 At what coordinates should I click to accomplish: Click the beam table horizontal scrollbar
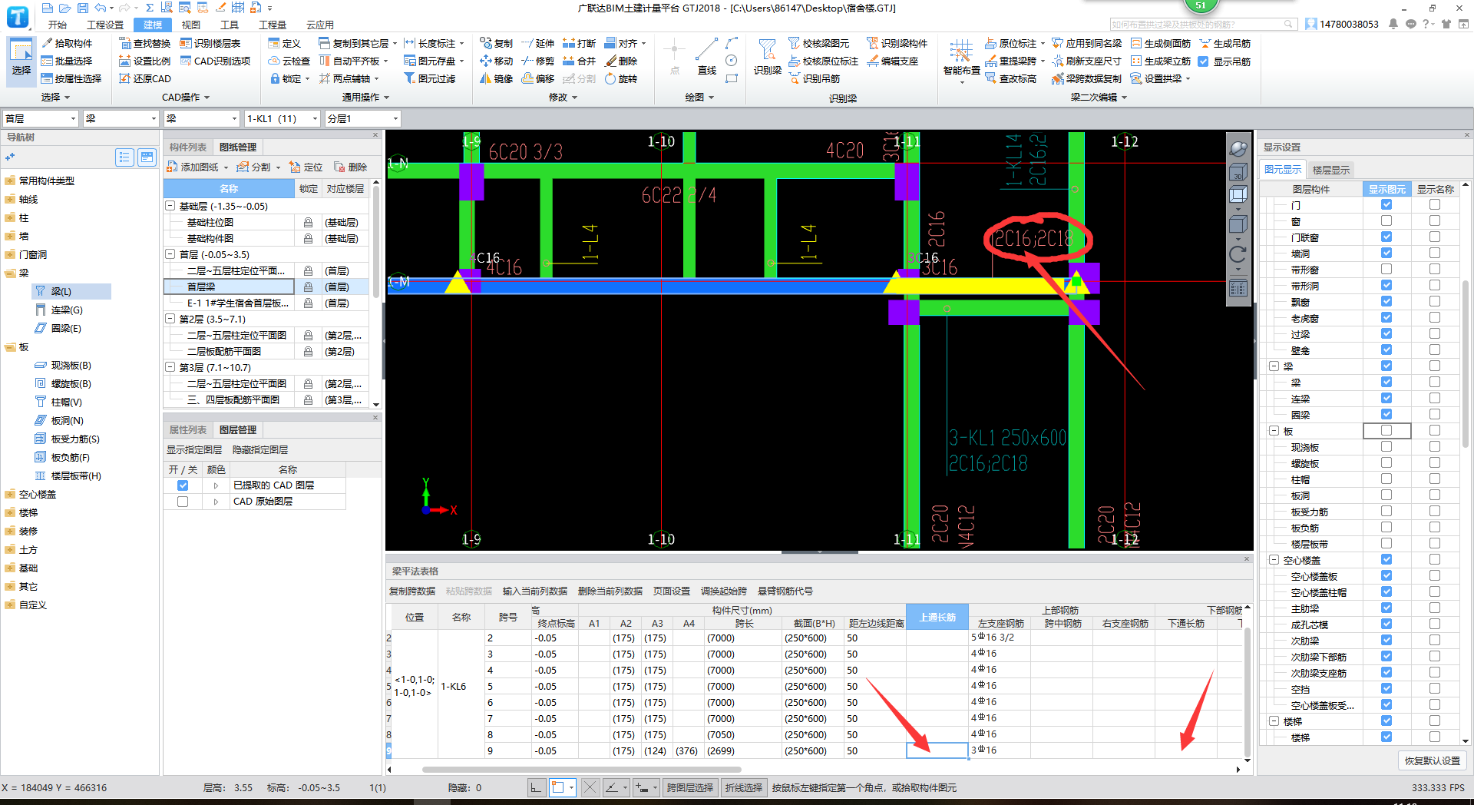(581, 769)
